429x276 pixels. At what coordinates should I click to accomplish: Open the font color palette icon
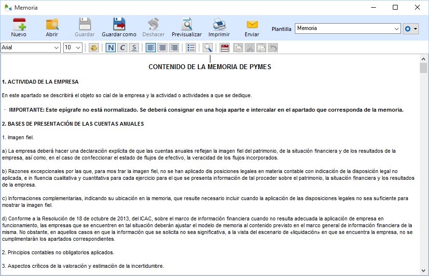point(94,48)
